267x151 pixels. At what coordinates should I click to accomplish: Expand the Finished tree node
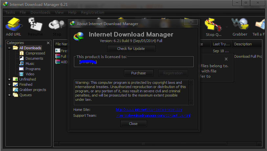tap(10, 84)
